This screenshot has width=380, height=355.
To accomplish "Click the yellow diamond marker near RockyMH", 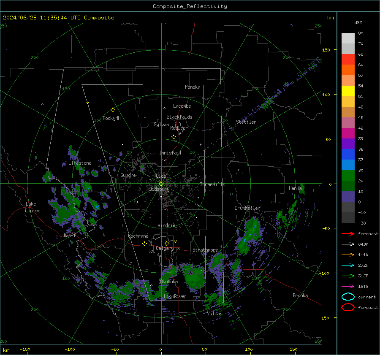I will point(113,110).
